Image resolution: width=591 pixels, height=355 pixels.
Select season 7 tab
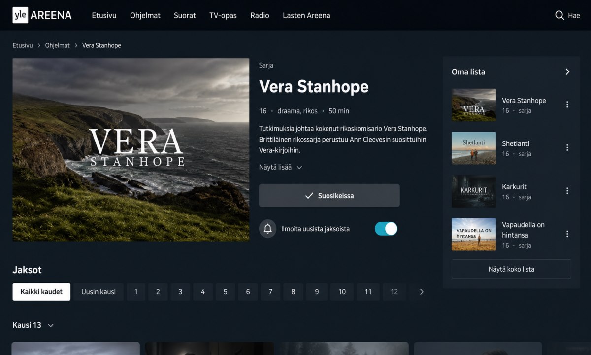pyautogui.click(x=270, y=292)
